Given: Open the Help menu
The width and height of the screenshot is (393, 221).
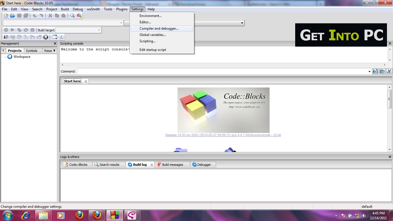Looking at the screenshot, I should click(151, 9).
